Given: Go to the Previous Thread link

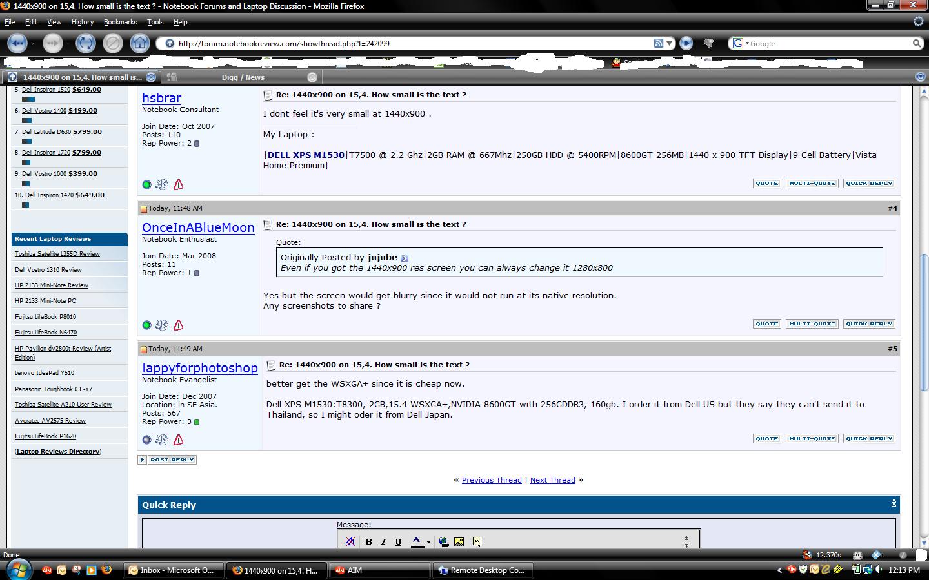Looking at the screenshot, I should click(492, 480).
